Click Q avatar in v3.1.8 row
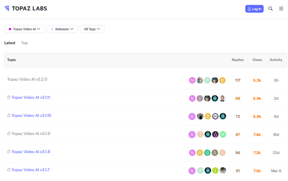The image size is (288, 181). click(x=207, y=153)
